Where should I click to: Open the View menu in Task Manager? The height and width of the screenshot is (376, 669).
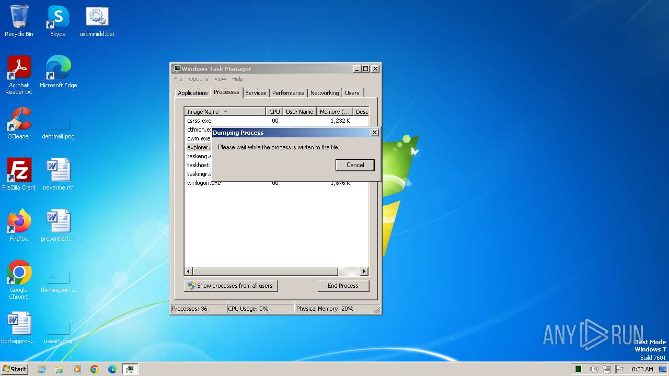point(220,79)
